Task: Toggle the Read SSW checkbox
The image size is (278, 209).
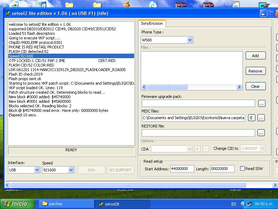Action: click(242, 169)
